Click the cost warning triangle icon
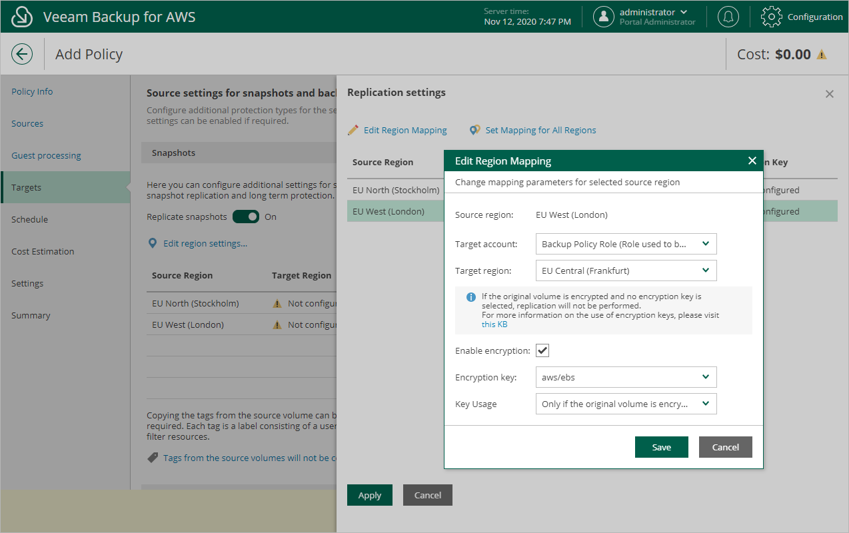This screenshot has width=849, height=533. click(x=822, y=55)
